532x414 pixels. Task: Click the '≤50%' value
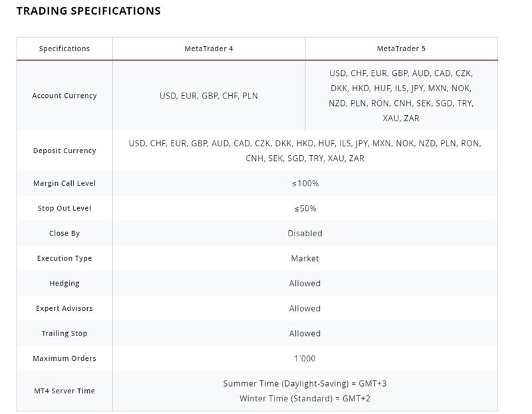[x=305, y=208]
